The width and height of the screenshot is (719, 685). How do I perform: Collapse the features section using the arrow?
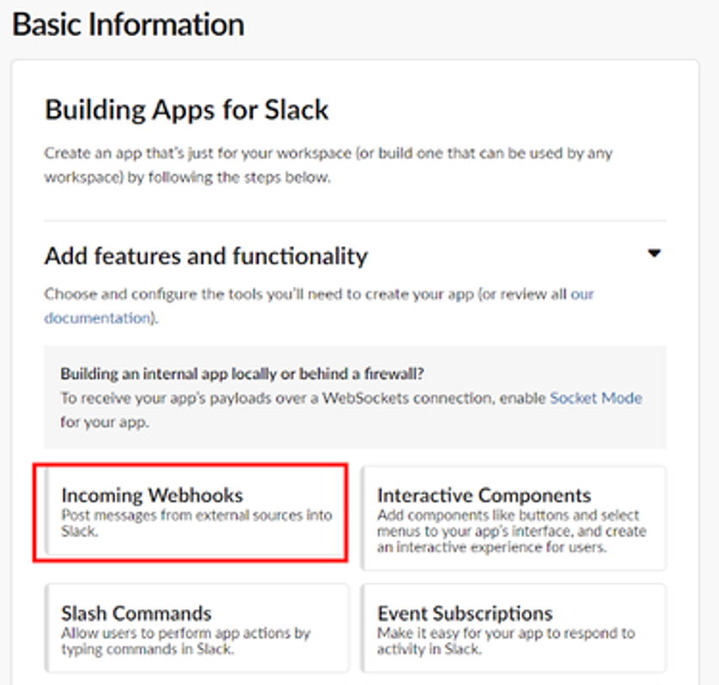[x=654, y=254]
